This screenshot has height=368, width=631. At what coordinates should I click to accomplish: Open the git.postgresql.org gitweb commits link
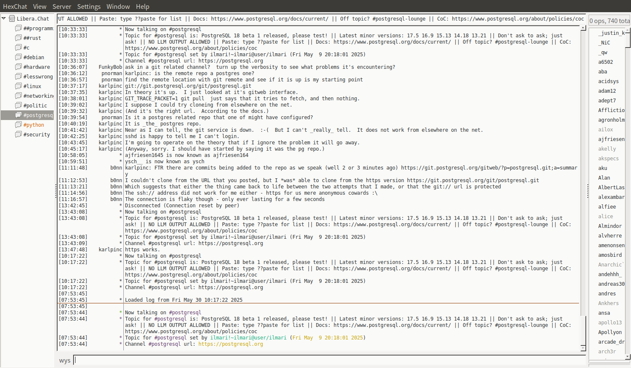[489, 168]
